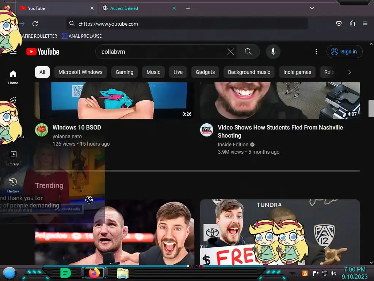This screenshot has height=281, width=374.
Task: Open the Windows 10 BSOD video title
Action: point(77,127)
